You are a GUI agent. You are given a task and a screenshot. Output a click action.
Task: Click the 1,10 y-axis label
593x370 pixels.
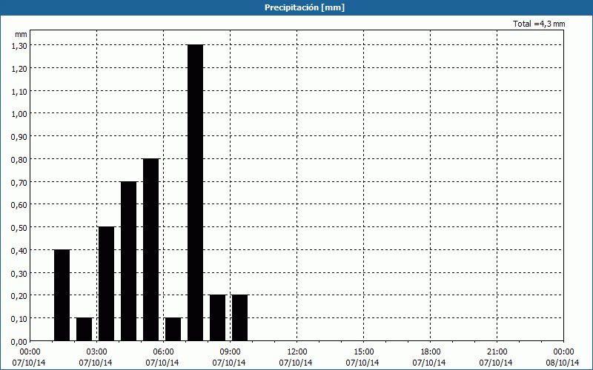point(19,91)
